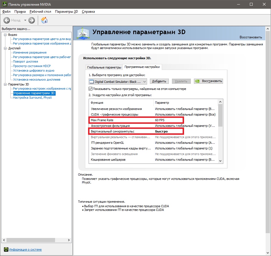The image size is (271, 256).
Task: Toggle 'Показывать только программы' checkbox
Action: [90, 89]
